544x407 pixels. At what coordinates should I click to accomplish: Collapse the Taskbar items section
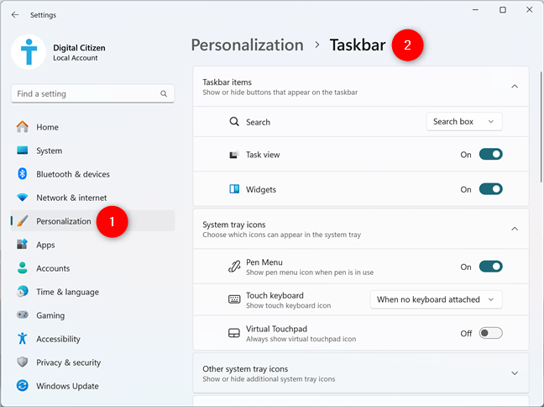click(x=515, y=87)
